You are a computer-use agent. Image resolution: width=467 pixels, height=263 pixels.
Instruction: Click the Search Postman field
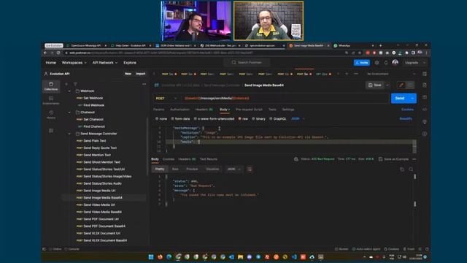[247, 63]
